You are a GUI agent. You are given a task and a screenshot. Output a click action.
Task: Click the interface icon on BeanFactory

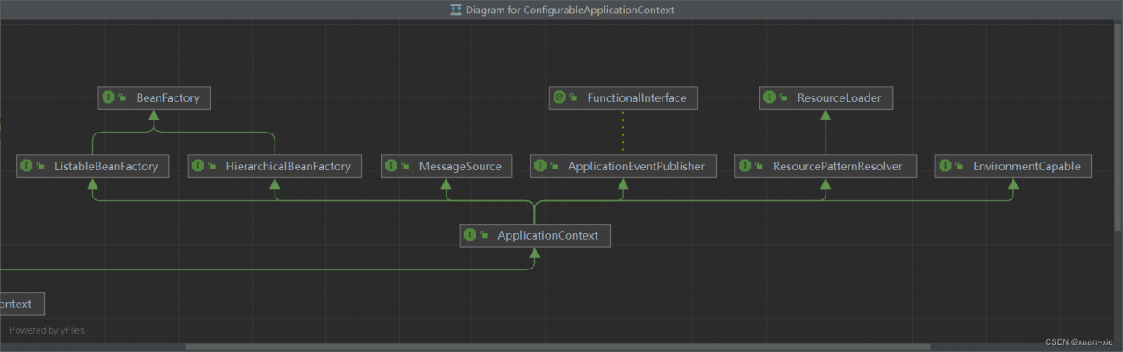pos(109,98)
